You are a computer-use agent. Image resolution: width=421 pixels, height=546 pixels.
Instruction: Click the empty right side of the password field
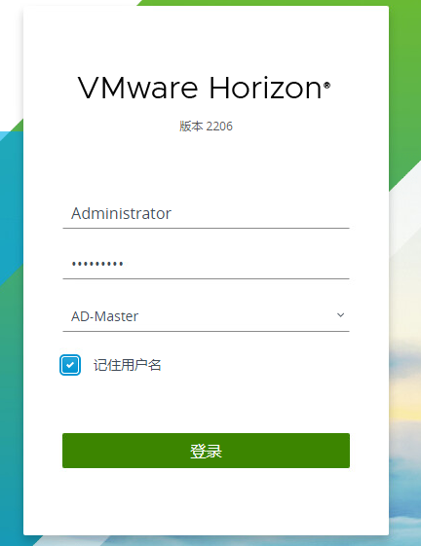point(245,265)
